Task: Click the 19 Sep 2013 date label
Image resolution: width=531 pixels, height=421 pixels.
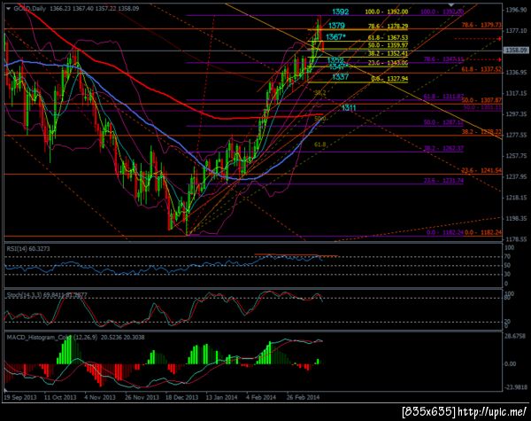Action: (x=19, y=397)
